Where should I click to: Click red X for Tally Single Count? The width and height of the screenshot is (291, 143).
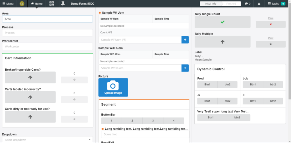(x=271, y=24)
